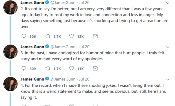Reply to tweet 3 about apologies

click(x=24, y=68)
